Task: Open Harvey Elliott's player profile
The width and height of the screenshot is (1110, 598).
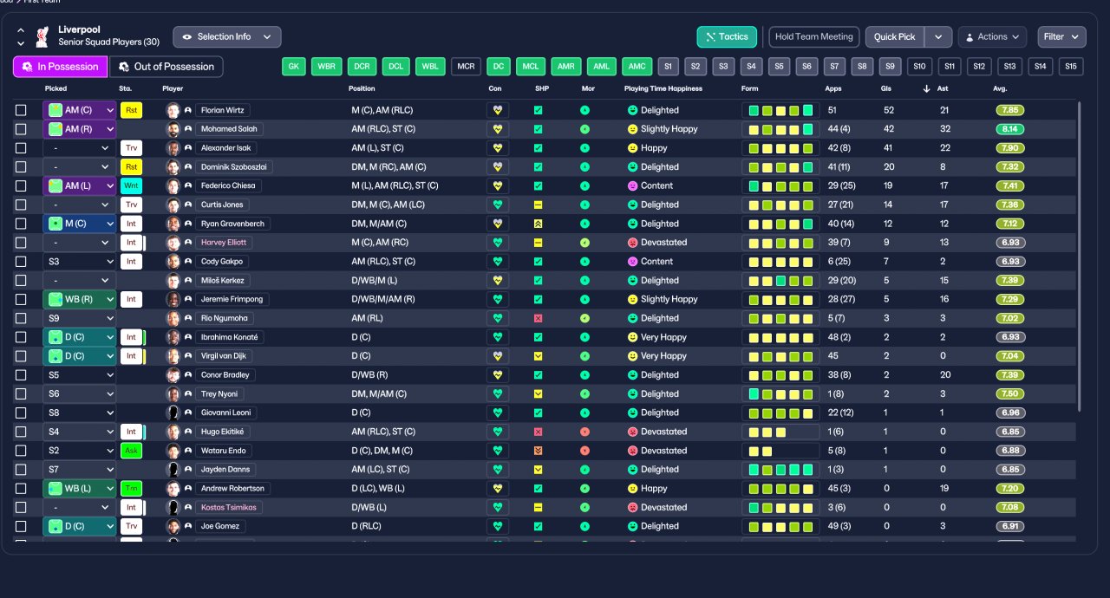Action: coord(225,243)
